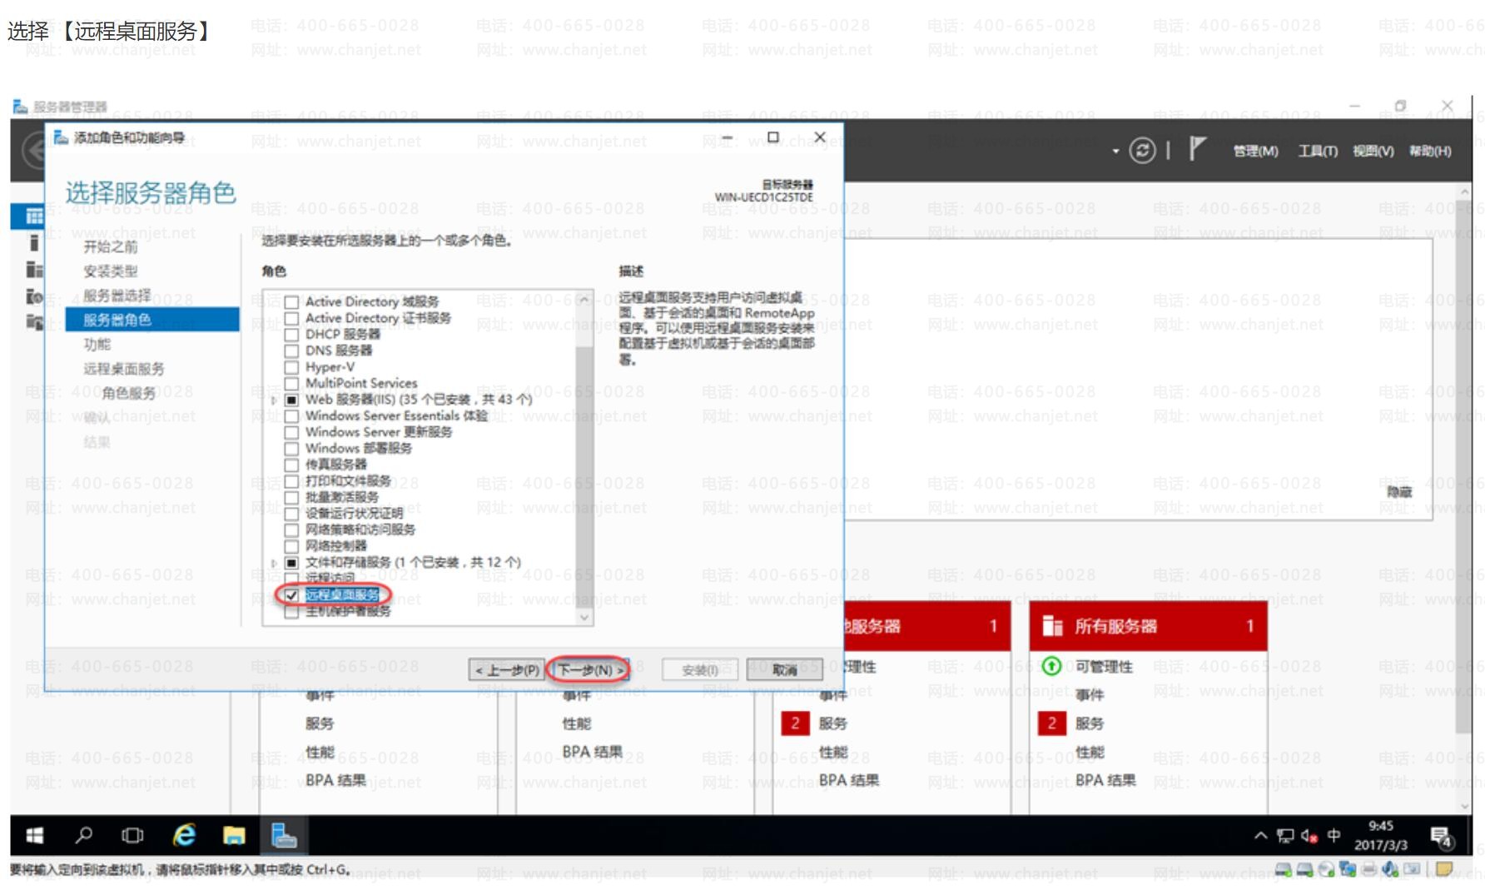Click the 隐藏 link in Server Manager
This screenshot has width=1485, height=890.
pyautogui.click(x=1399, y=492)
